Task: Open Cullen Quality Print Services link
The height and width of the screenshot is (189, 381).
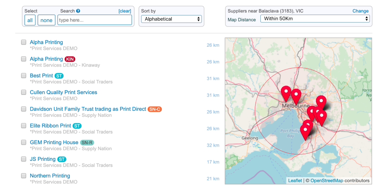Action: (x=63, y=92)
